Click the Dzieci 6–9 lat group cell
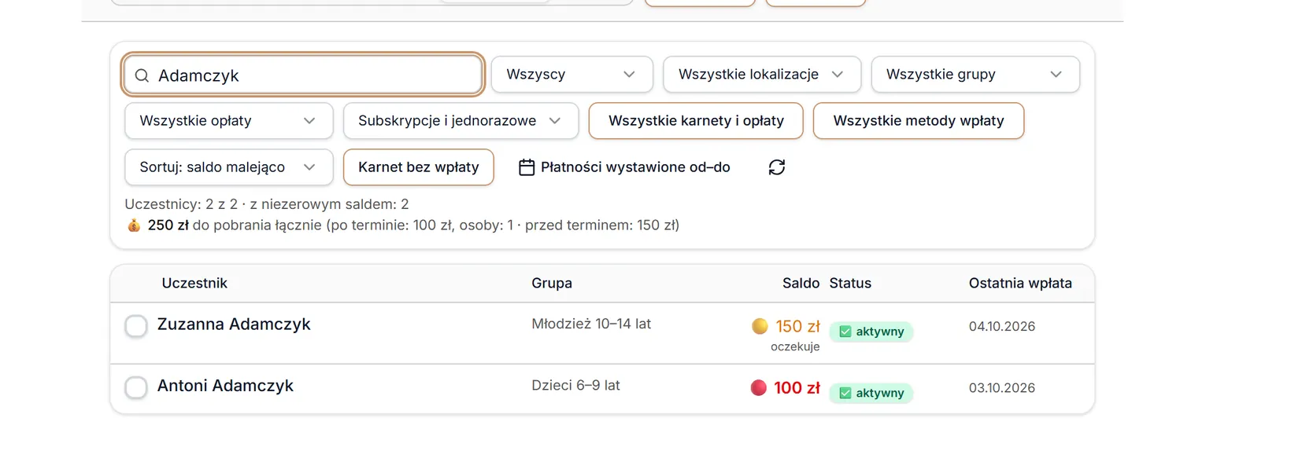Image resolution: width=1291 pixels, height=469 pixels. pos(575,386)
